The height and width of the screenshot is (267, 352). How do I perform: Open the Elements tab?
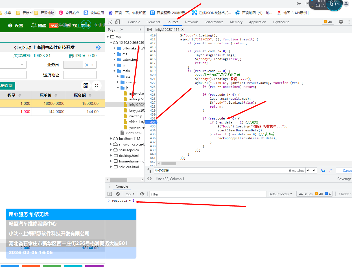click(153, 22)
